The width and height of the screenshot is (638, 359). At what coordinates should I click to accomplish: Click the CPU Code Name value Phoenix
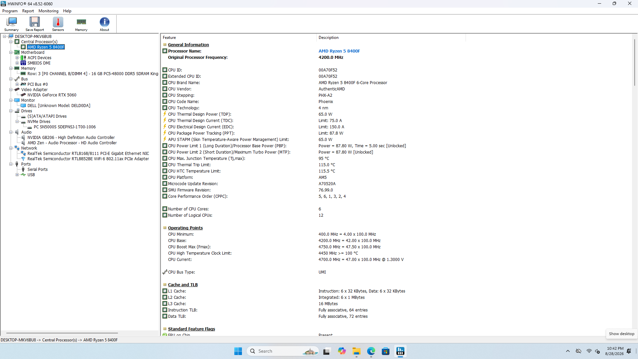tap(326, 101)
